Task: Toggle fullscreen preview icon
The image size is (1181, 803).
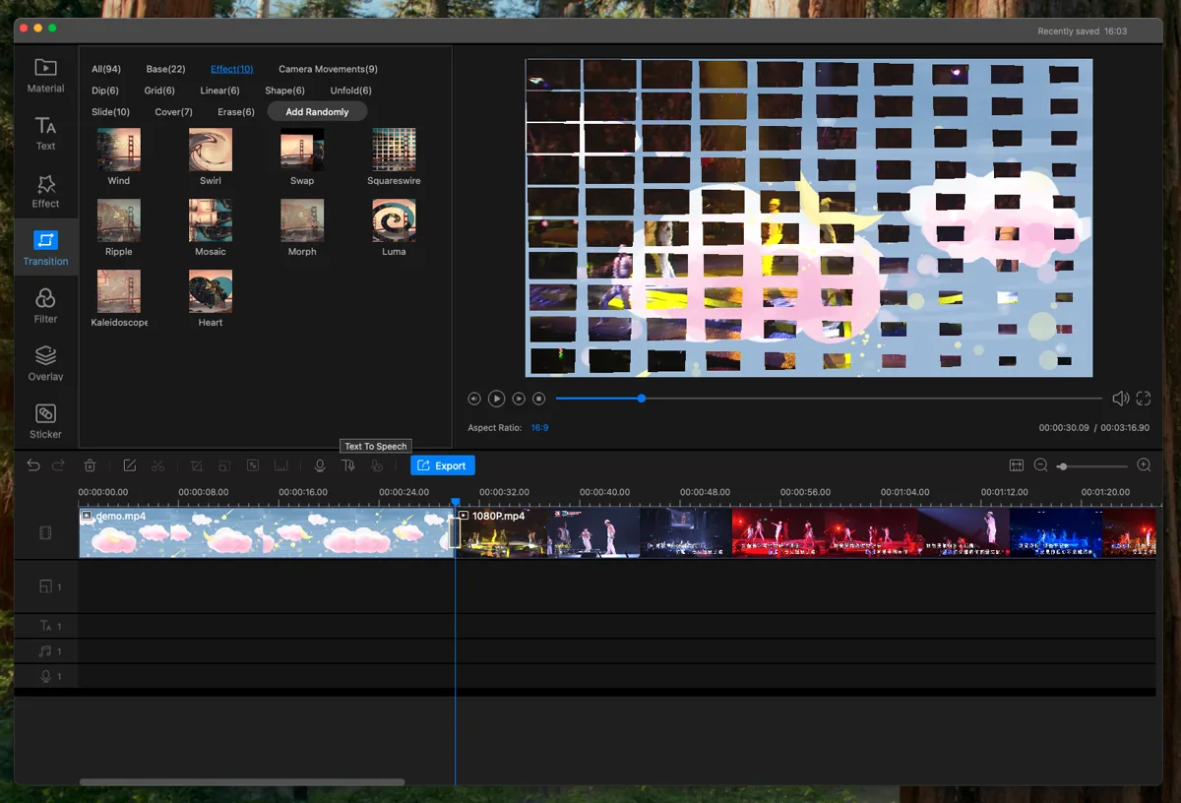Action: (1144, 399)
